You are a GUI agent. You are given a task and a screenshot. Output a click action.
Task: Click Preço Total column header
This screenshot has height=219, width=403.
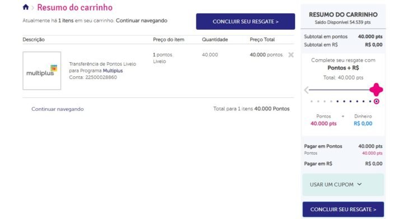pos(262,40)
